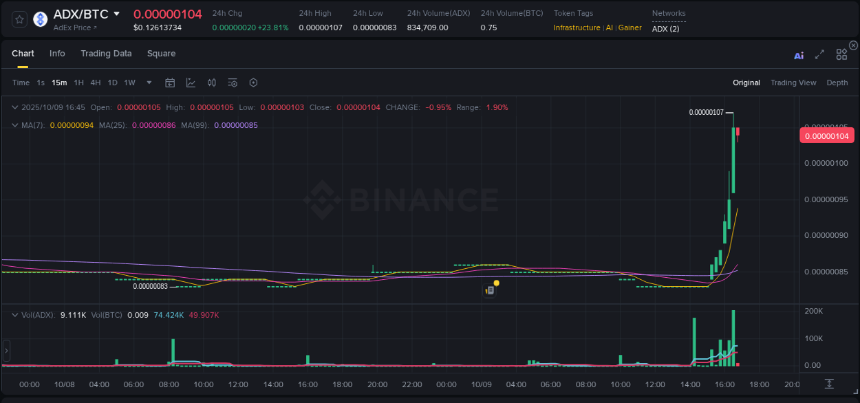Expand the chart to fullscreen
This screenshot has height=403, width=860.
pyautogui.click(x=819, y=54)
